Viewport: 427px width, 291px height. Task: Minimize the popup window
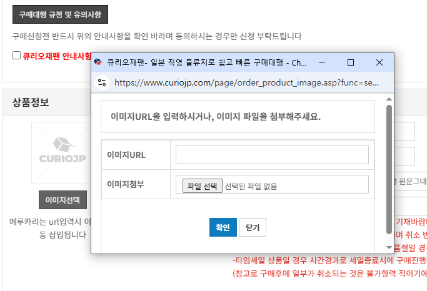[x=322, y=62]
